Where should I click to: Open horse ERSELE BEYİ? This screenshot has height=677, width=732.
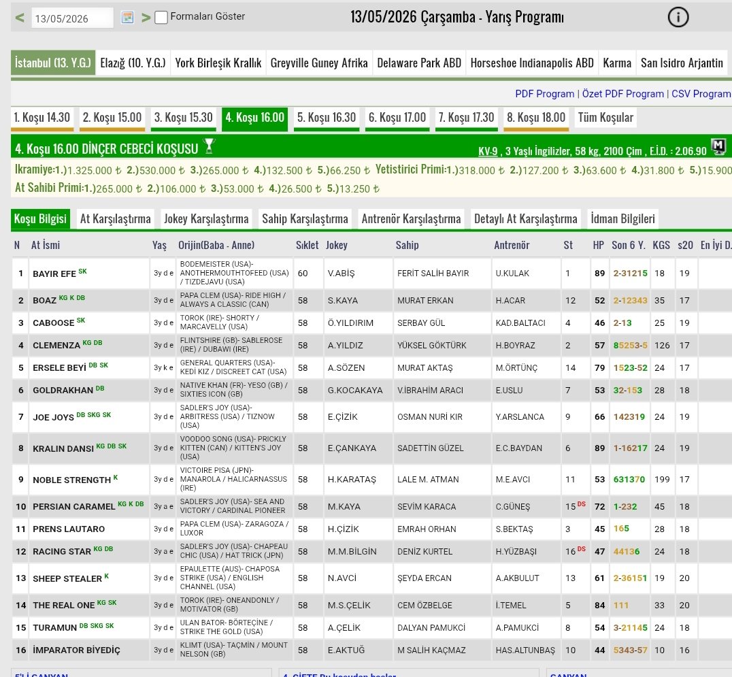59,368
